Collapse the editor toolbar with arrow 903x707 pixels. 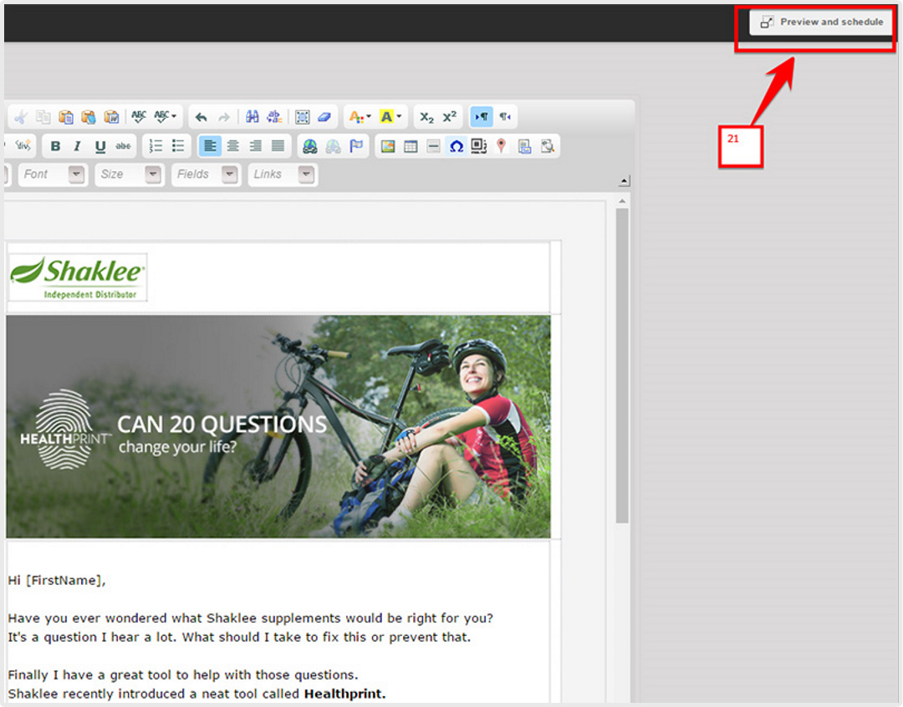[x=624, y=181]
